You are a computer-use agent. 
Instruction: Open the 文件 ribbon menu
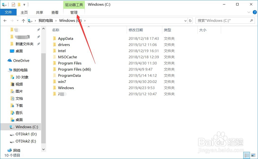(8, 12)
